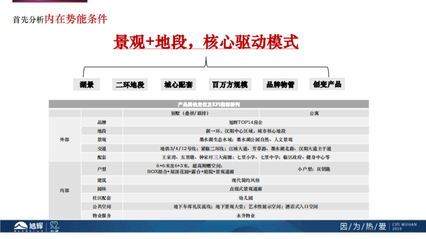Expand the branching connector under the title
Viewport: 426px width, 239px height.
point(206,67)
